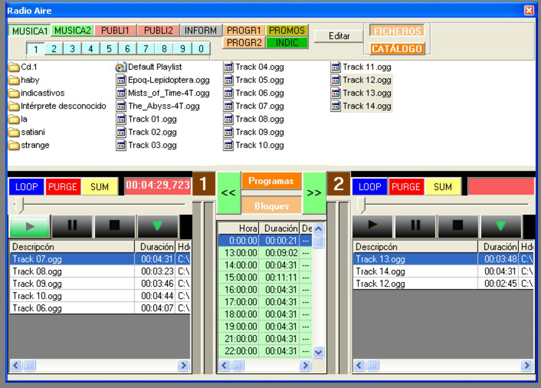The width and height of the screenshot is (541, 388).
Task: Click deck 2 green down-arrow button
Action: click(x=501, y=226)
